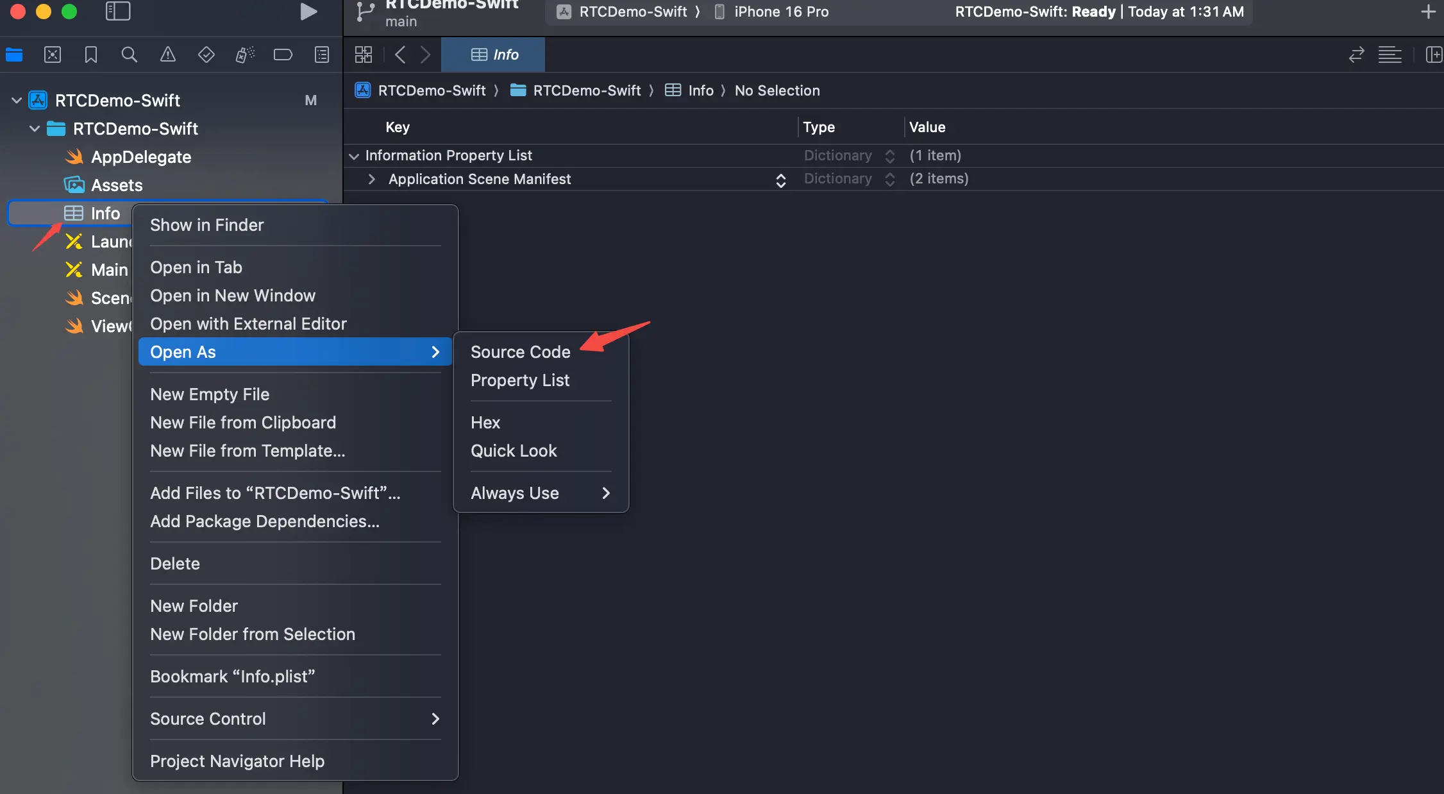Image resolution: width=1444 pixels, height=794 pixels.
Task: Choose Open in Tab
Action: (x=295, y=267)
